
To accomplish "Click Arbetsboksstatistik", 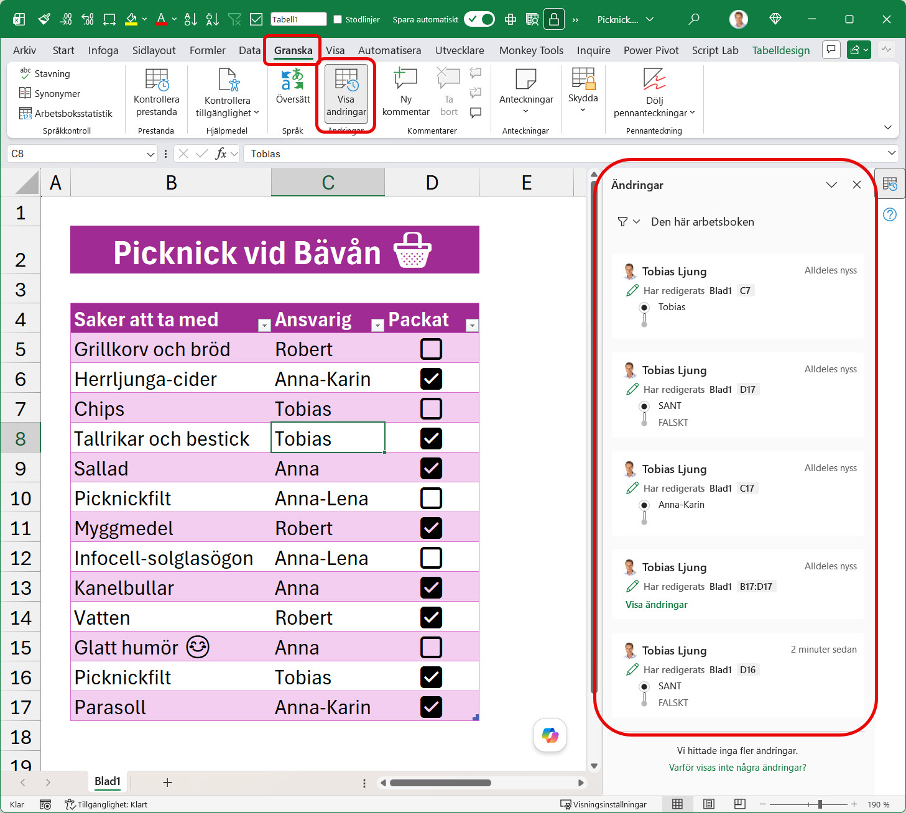I will tap(66, 113).
